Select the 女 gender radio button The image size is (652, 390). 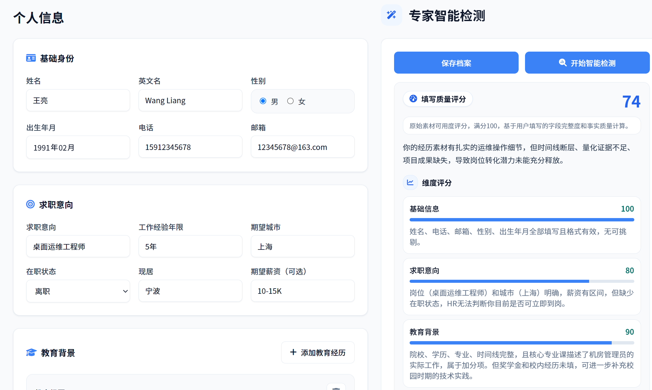tap(290, 101)
